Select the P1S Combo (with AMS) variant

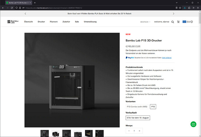pos(137,107)
